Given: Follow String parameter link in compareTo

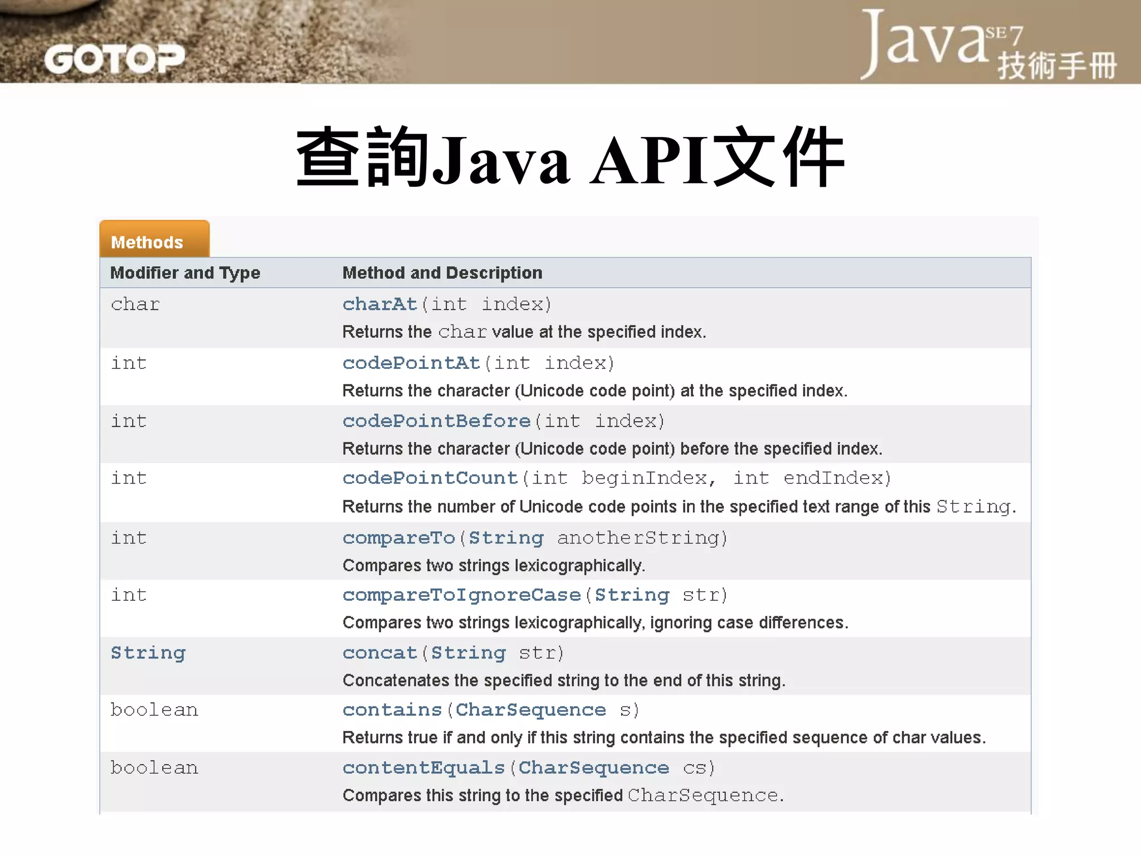Looking at the screenshot, I should tap(506, 538).
